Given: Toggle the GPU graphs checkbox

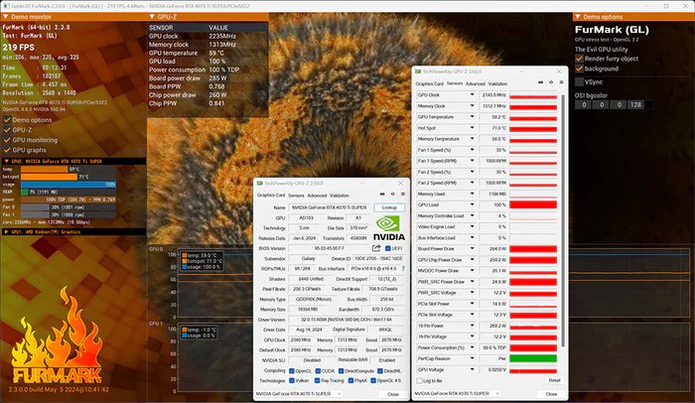Looking at the screenshot, I should (7, 150).
